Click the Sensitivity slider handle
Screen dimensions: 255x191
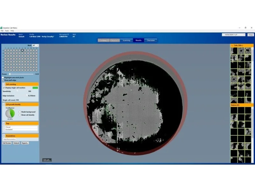[x=17, y=91]
